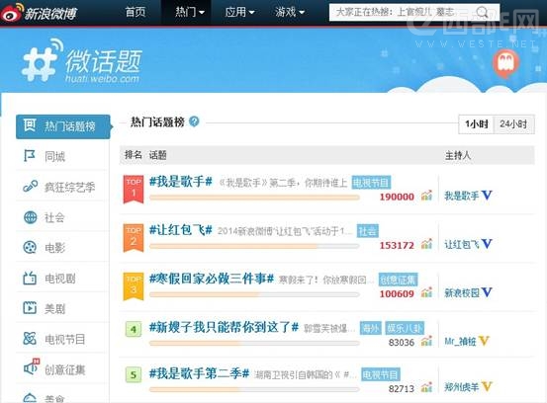Click the rank 5 green badge
This screenshot has width=547, height=403.
(134, 374)
